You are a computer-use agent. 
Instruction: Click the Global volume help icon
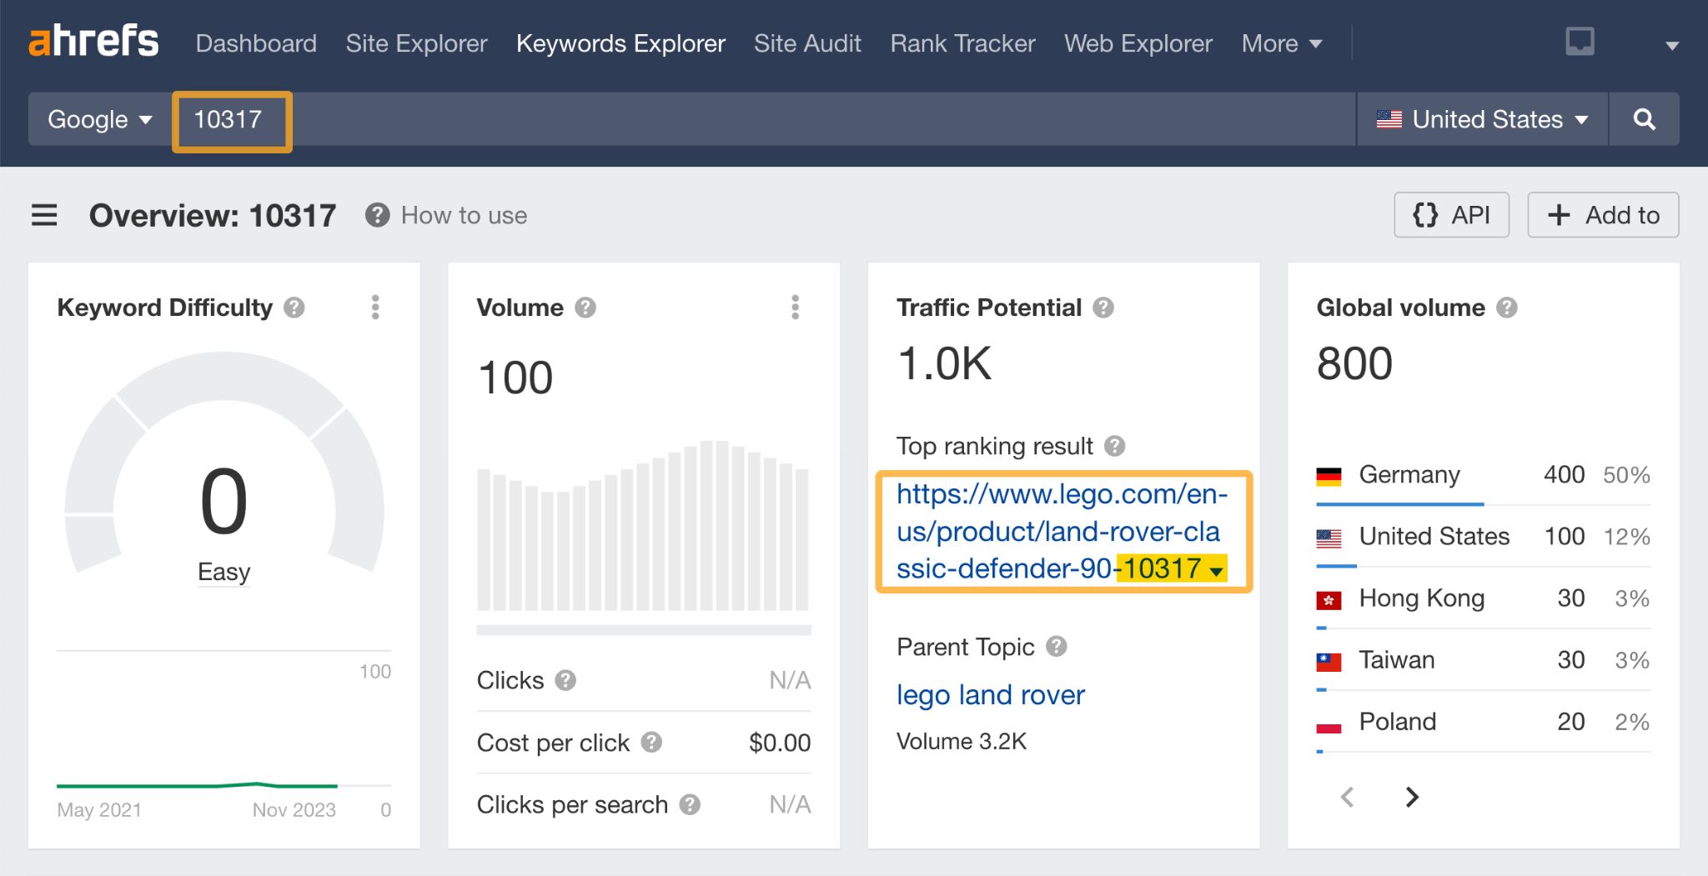pos(1508,308)
